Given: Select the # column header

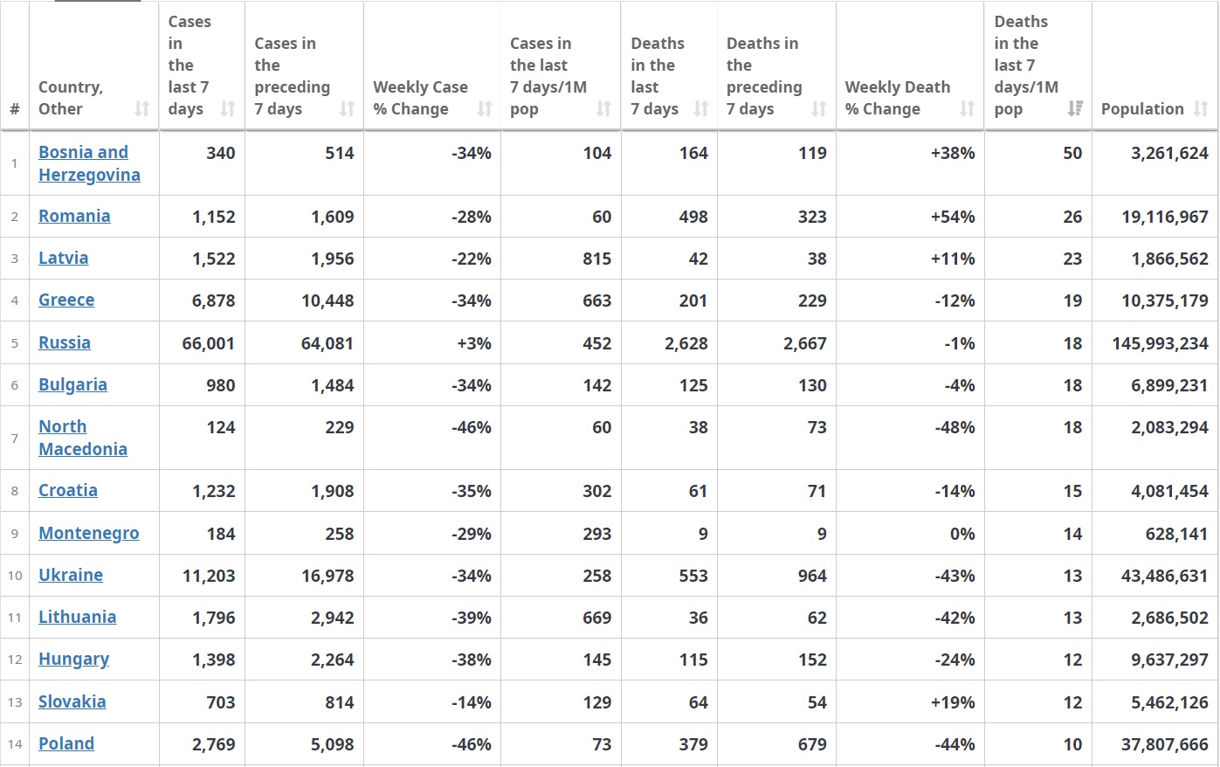Looking at the screenshot, I should pyautogui.click(x=15, y=109).
